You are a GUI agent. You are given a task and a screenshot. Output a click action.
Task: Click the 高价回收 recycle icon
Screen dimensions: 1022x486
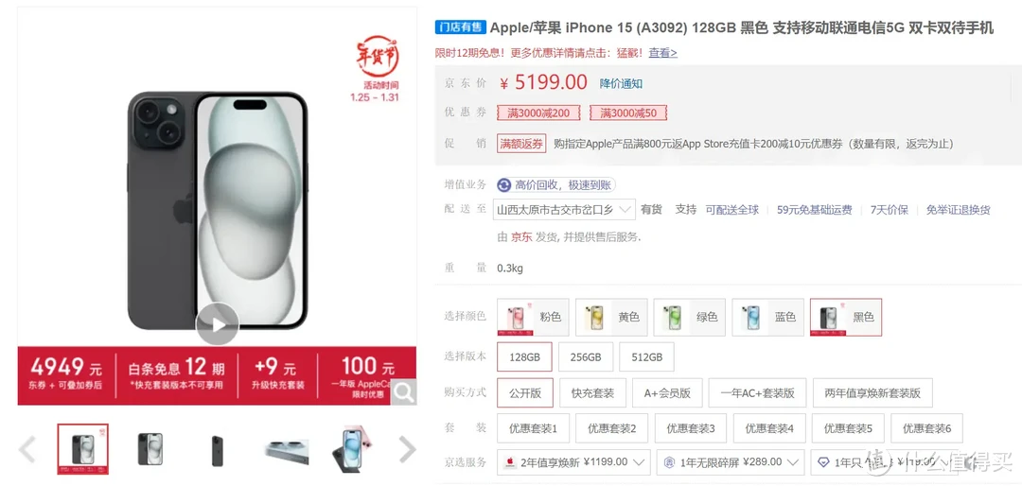503,185
